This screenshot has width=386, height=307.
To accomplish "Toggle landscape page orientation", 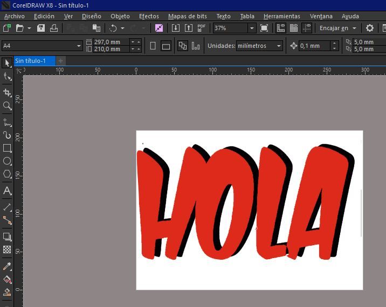I will 166,46.
